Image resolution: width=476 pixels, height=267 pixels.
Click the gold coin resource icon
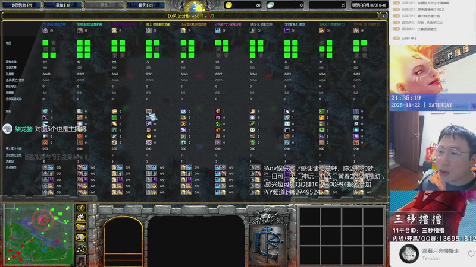click(x=228, y=5)
